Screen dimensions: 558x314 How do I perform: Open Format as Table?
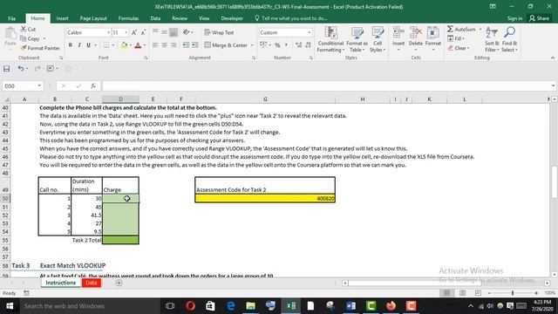pyautogui.click(x=357, y=39)
